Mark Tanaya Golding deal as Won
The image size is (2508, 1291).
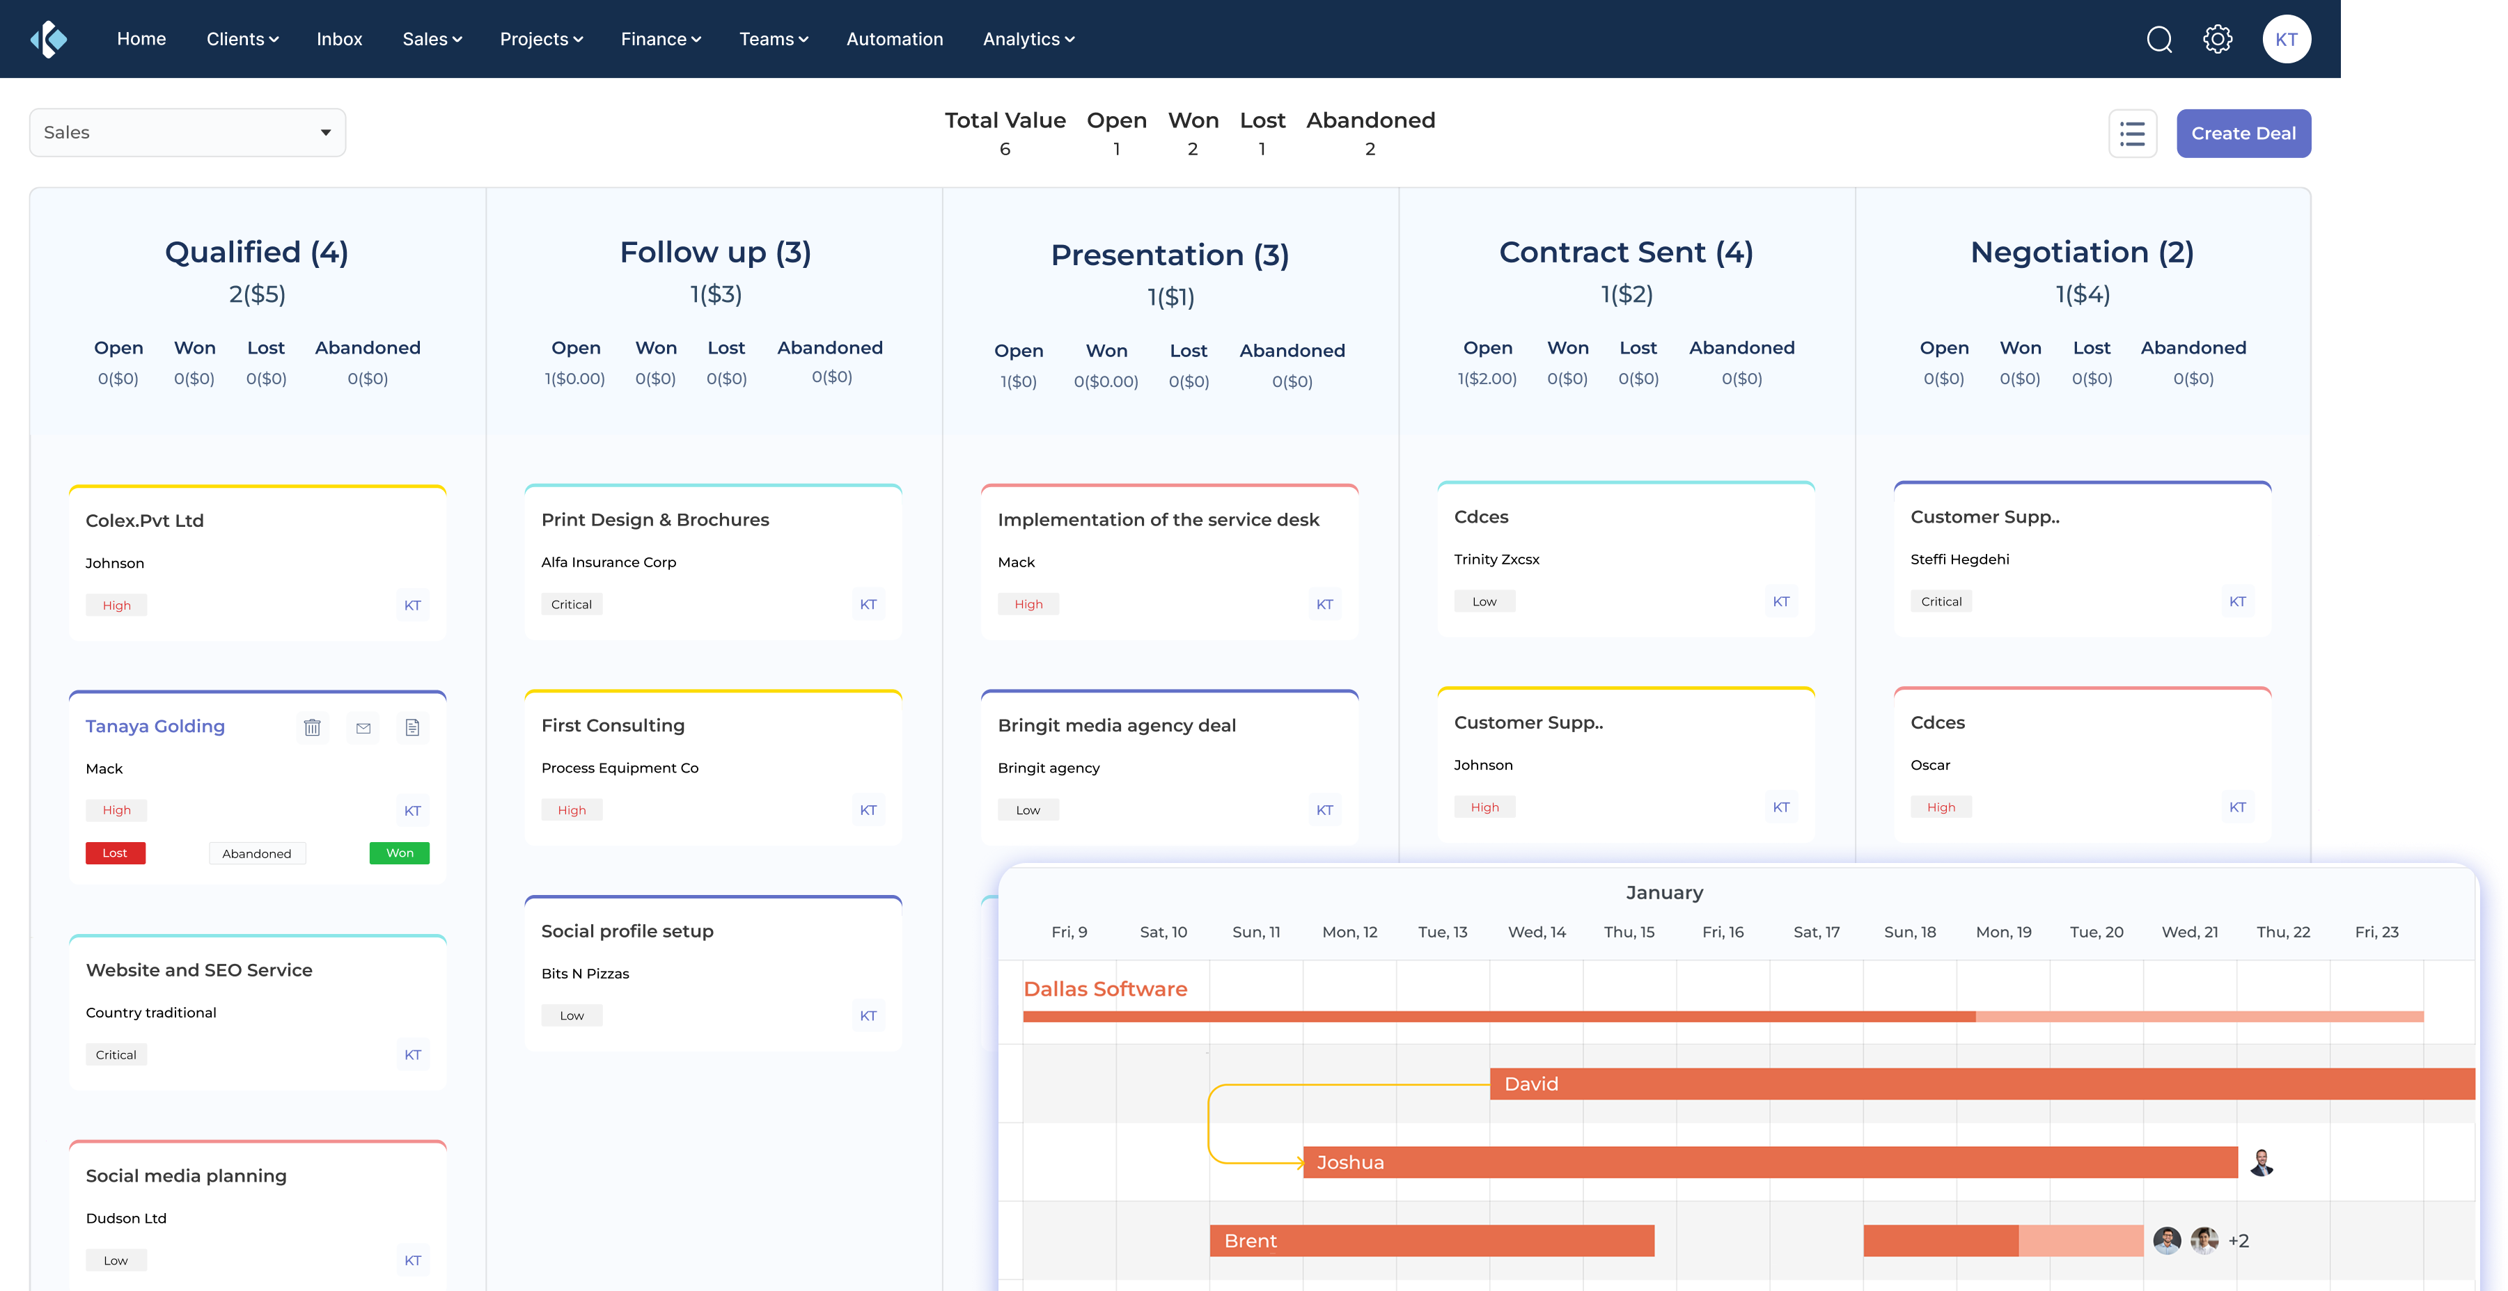[x=399, y=853]
